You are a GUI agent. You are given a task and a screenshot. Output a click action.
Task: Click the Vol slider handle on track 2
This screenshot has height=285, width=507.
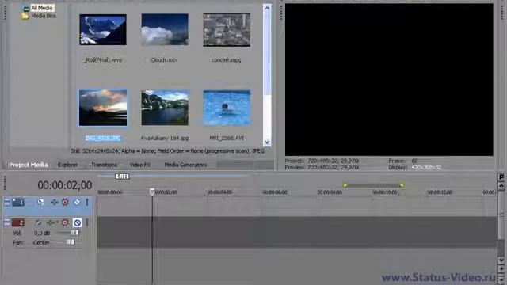(74, 233)
